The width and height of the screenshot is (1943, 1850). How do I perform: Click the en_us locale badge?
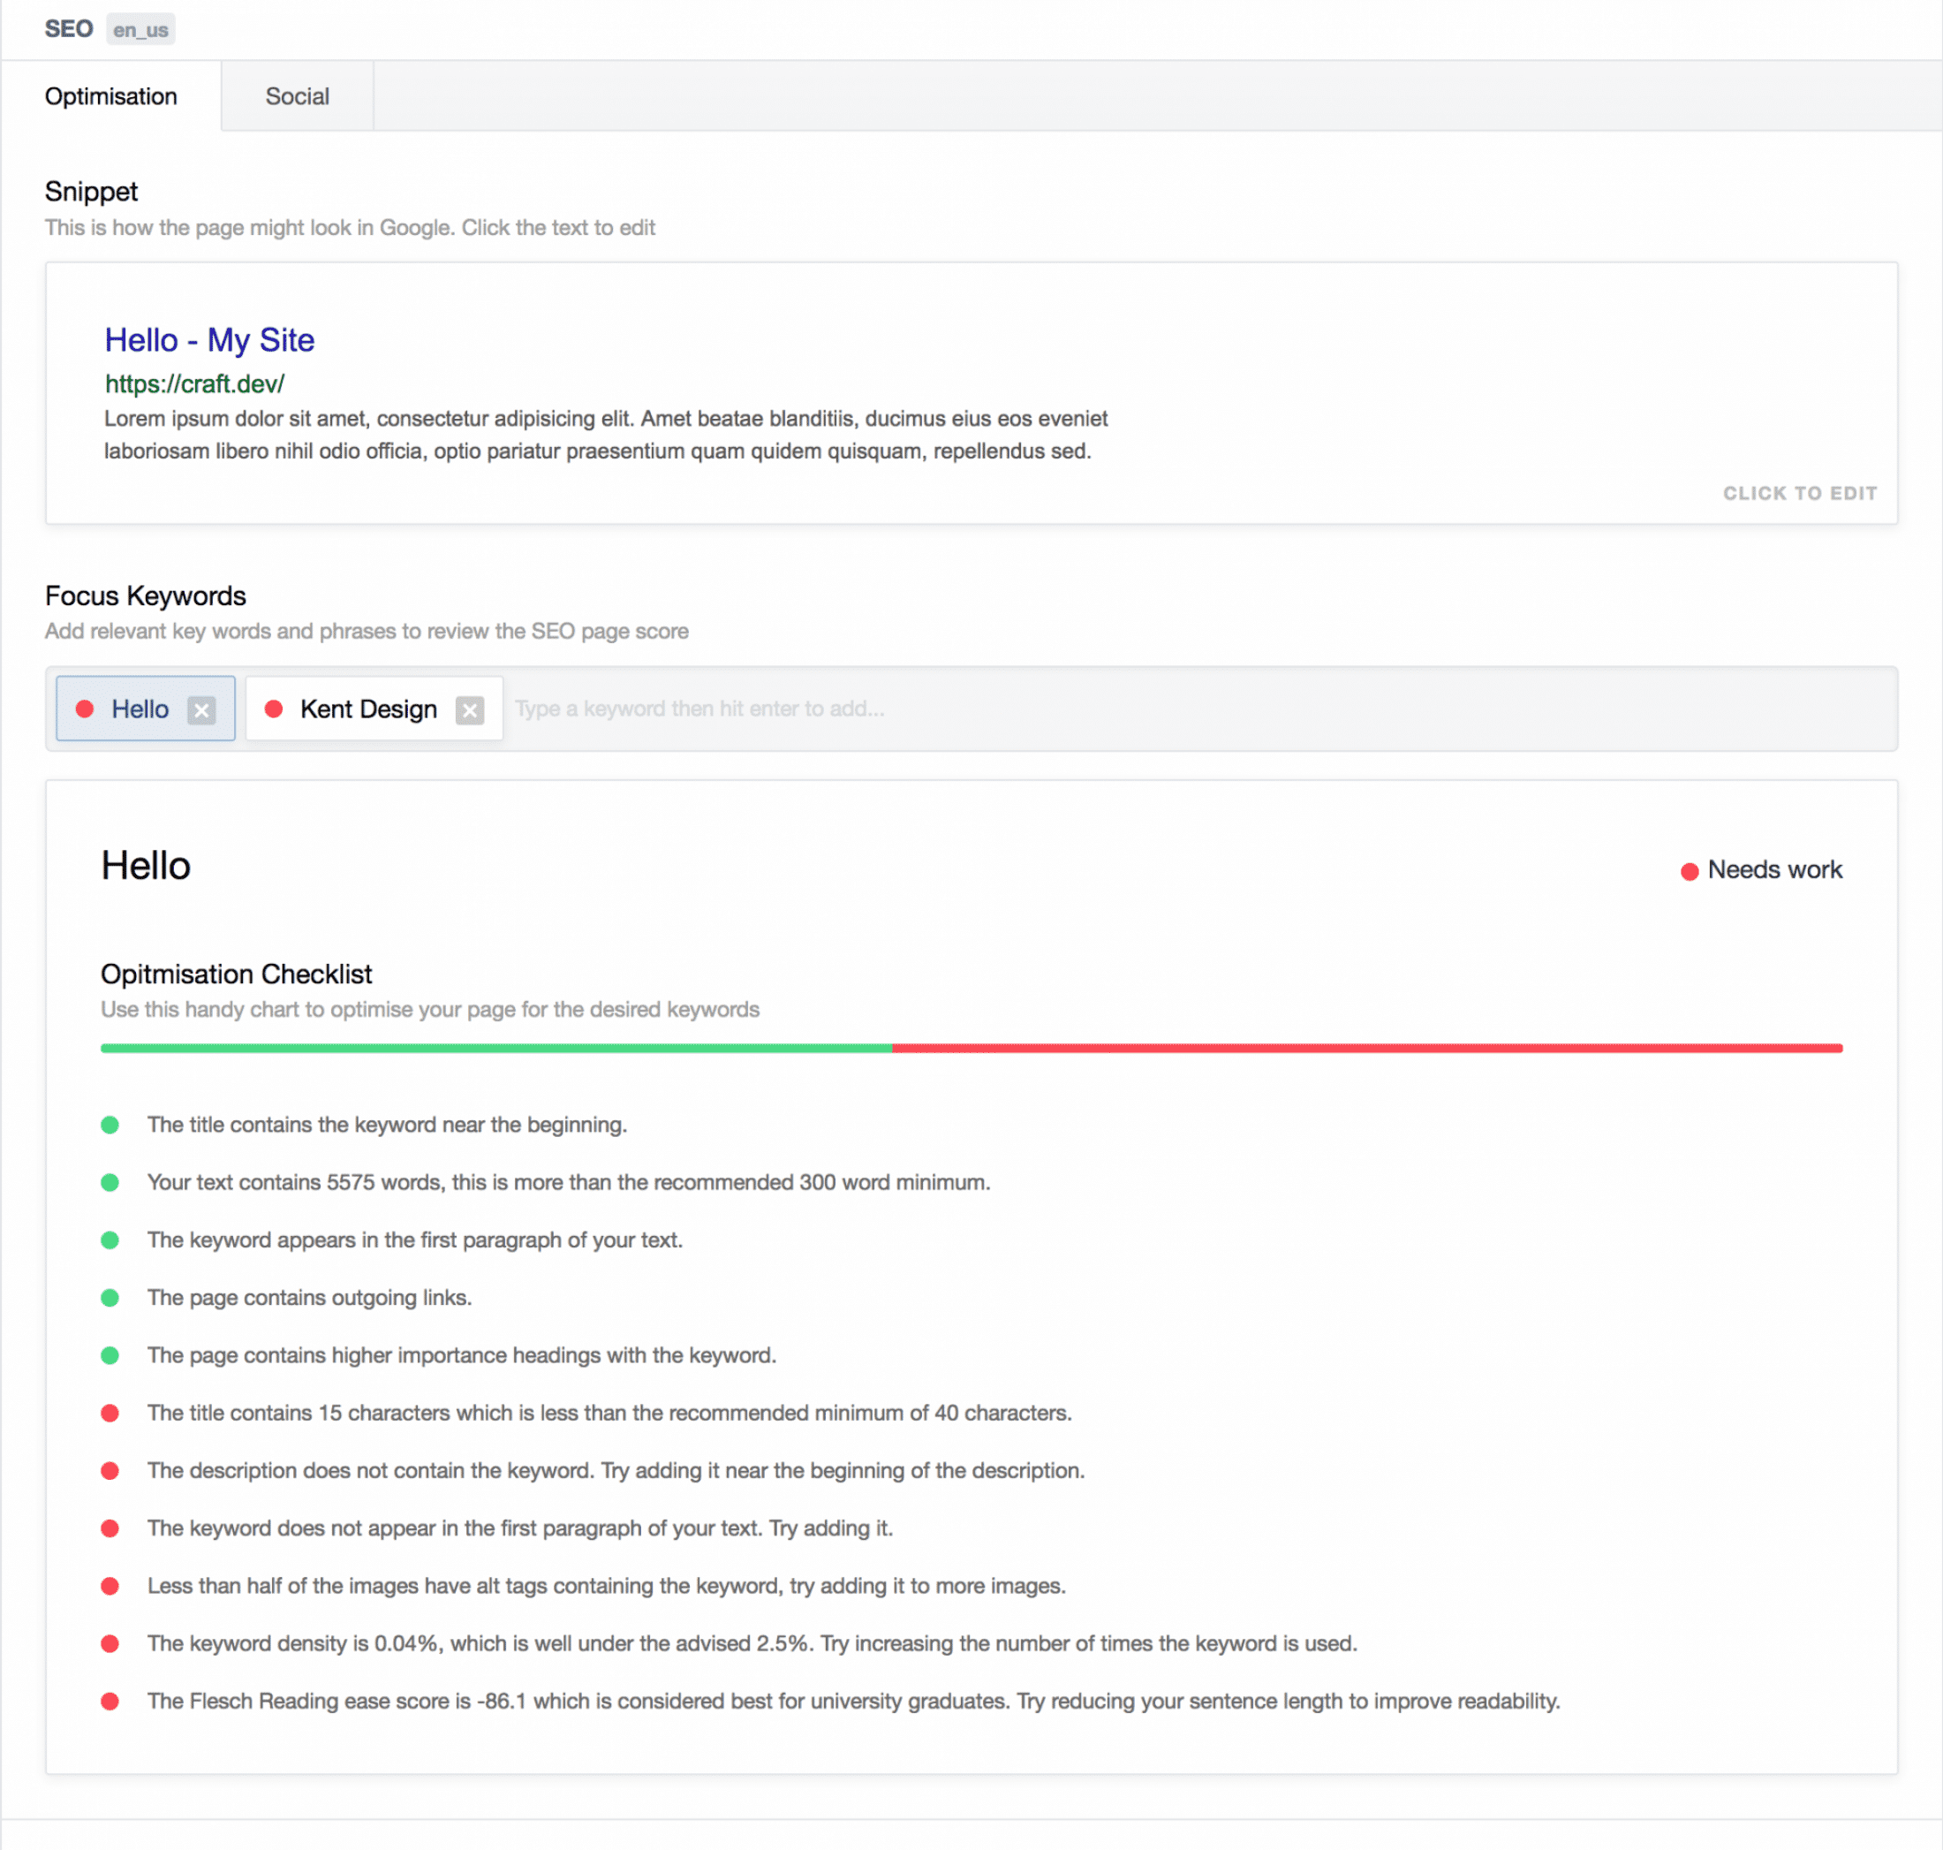point(140,29)
